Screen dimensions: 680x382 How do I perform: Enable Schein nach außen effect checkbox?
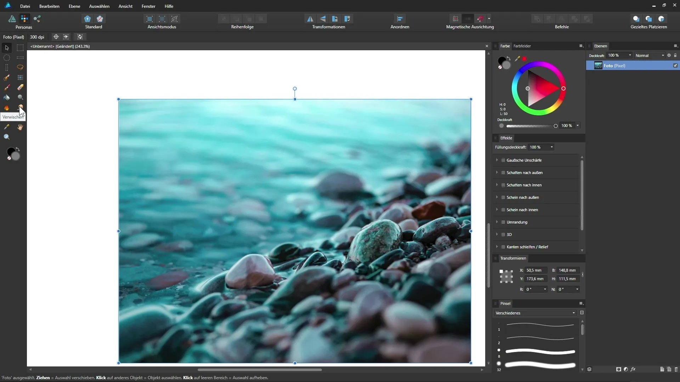(x=503, y=197)
